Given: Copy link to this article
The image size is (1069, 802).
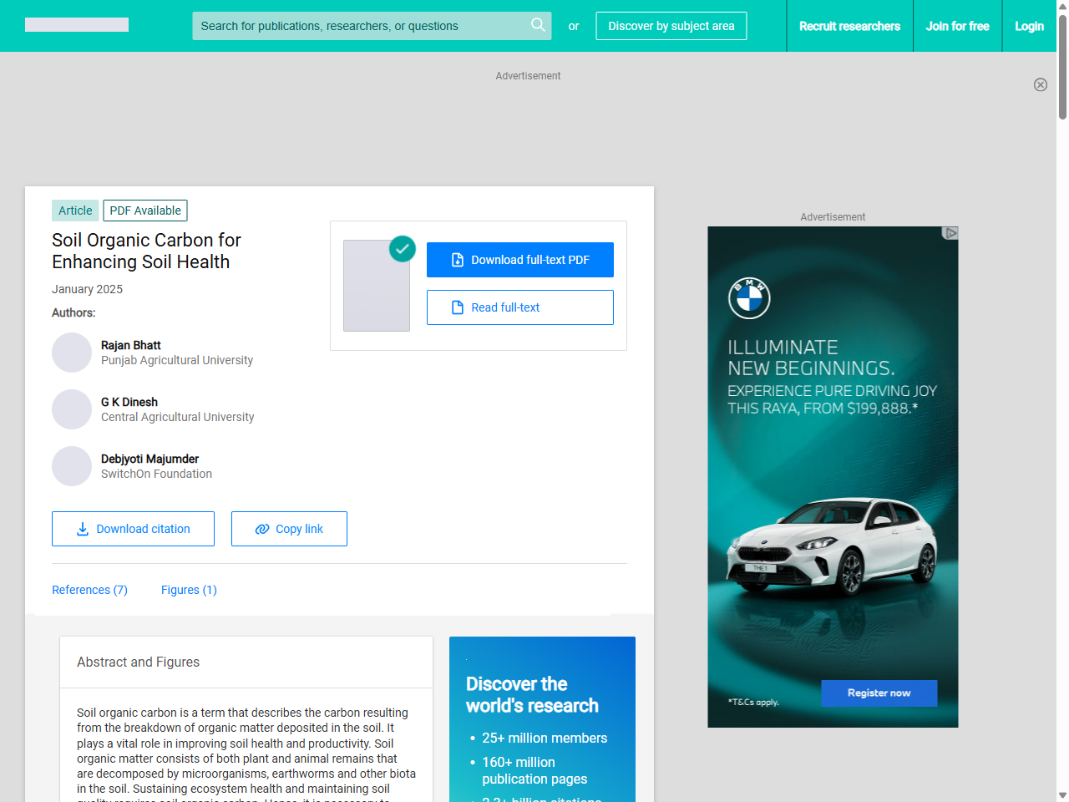Looking at the screenshot, I should point(289,529).
